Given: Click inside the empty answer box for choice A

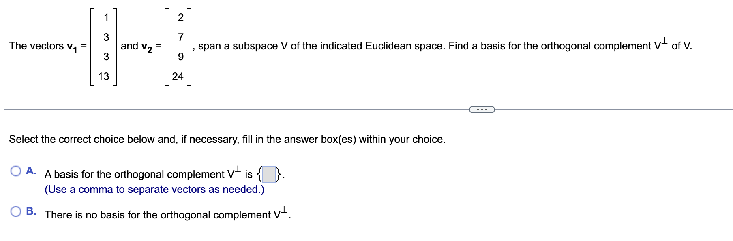Looking at the screenshot, I should click(x=268, y=174).
